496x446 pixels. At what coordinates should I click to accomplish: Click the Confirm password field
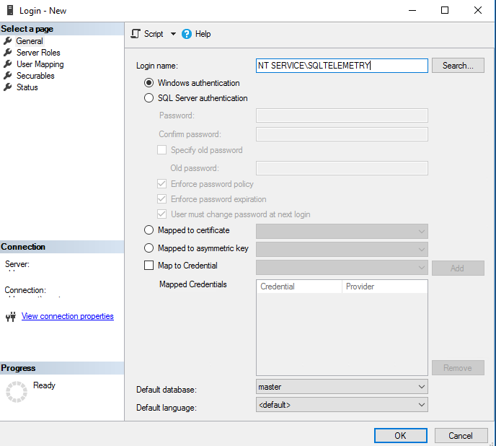342,134
